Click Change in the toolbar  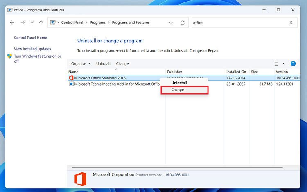(122, 63)
